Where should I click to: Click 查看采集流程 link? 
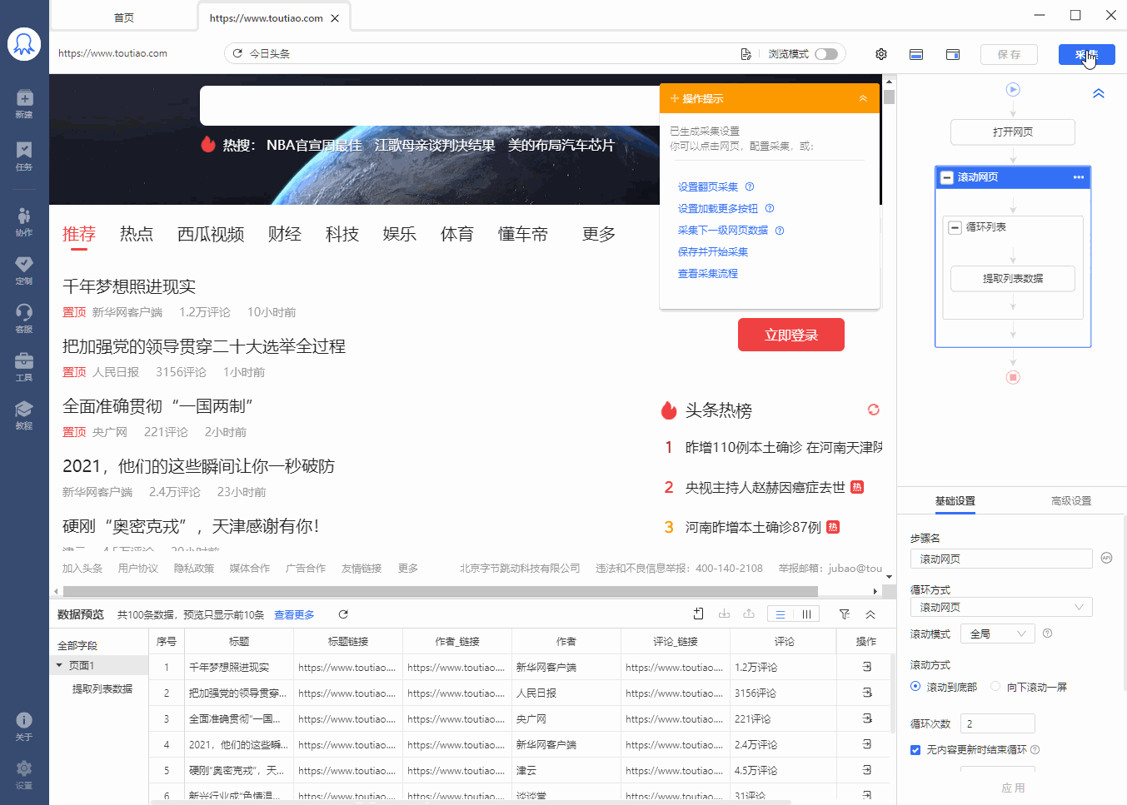(708, 273)
